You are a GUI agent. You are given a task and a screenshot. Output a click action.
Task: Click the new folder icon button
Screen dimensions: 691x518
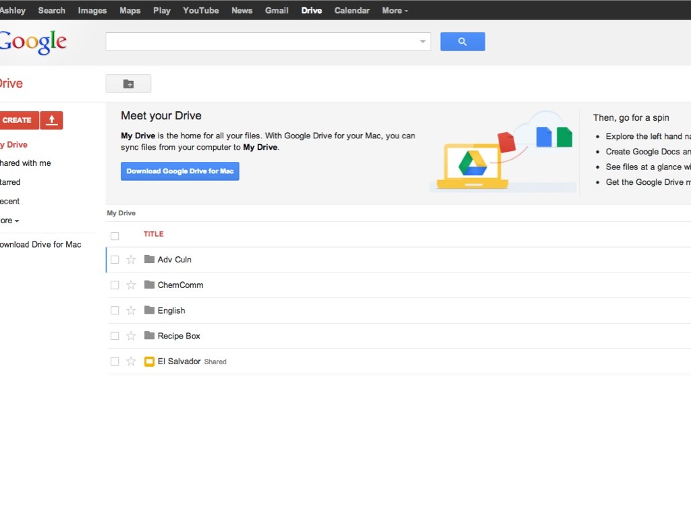click(128, 84)
